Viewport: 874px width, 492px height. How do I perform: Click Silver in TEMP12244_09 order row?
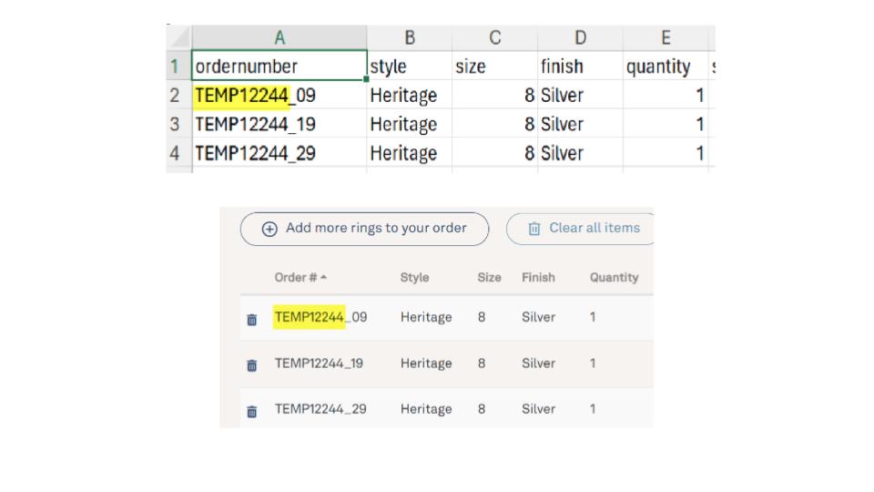pos(538,317)
